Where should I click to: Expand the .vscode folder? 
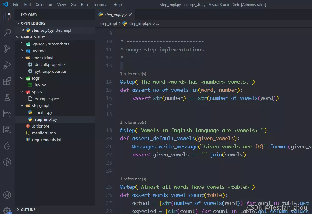(22, 51)
